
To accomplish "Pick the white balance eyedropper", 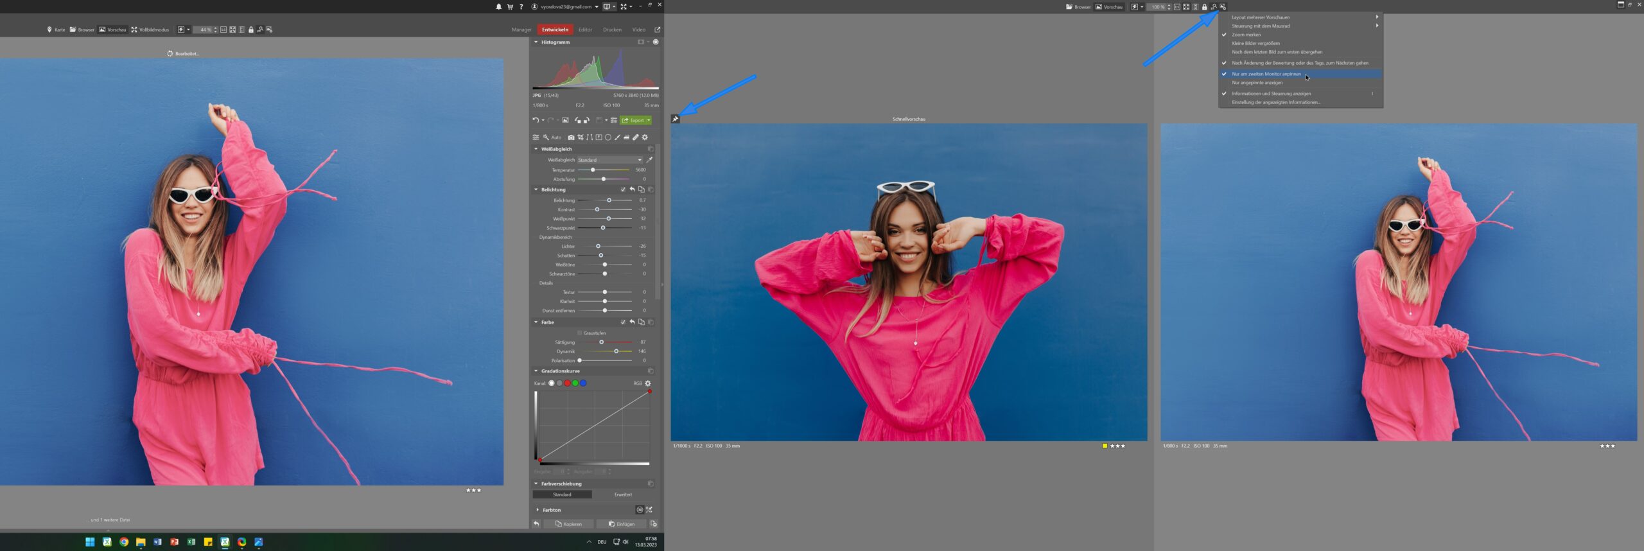I will (649, 160).
